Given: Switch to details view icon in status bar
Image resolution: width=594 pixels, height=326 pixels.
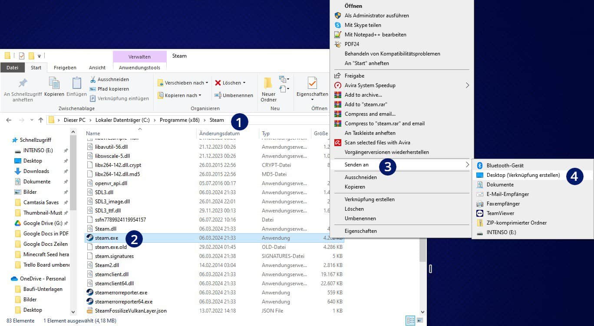Looking at the screenshot, I should click(410, 321).
